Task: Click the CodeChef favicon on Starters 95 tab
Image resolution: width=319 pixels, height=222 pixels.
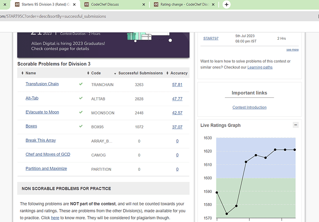Action: coord(17,5)
